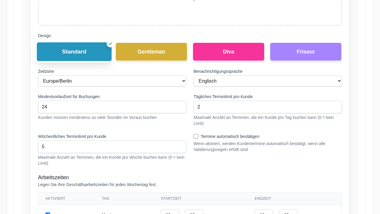This screenshot has width=380, height=214.
Task: Change timezone from Europe/Berlin
Action: click(x=112, y=81)
